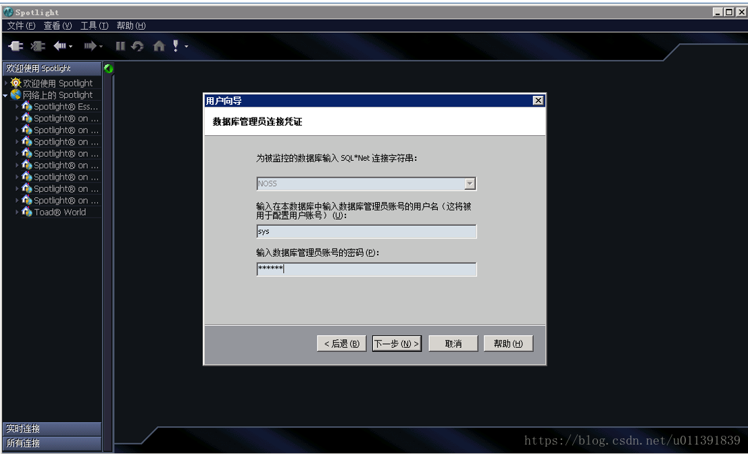
Task: Close the 用户向导 dialog
Action: coord(538,100)
